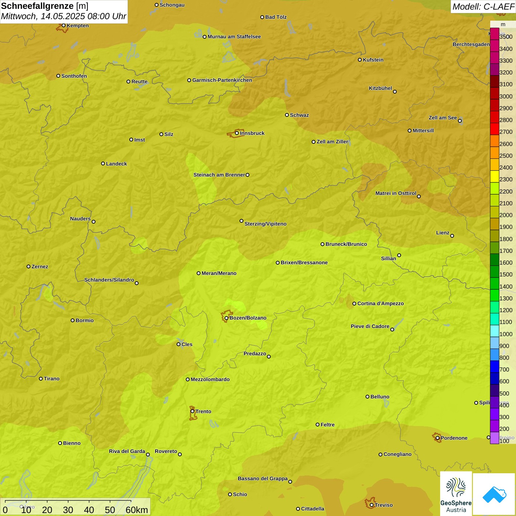
Task: Select the 200 m purple legend swatch
Action: click(495, 426)
